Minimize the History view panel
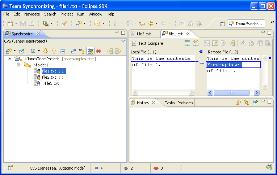 263,101
